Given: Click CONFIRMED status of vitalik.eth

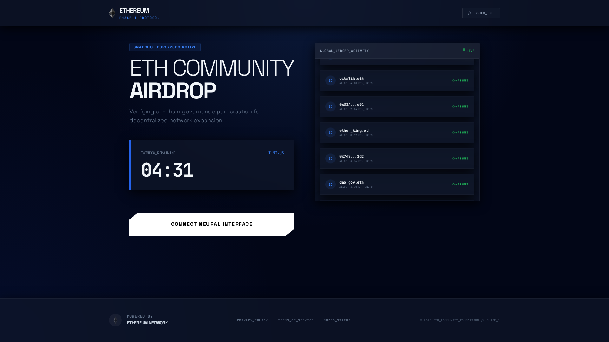Looking at the screenshot, I should point(460,80).
